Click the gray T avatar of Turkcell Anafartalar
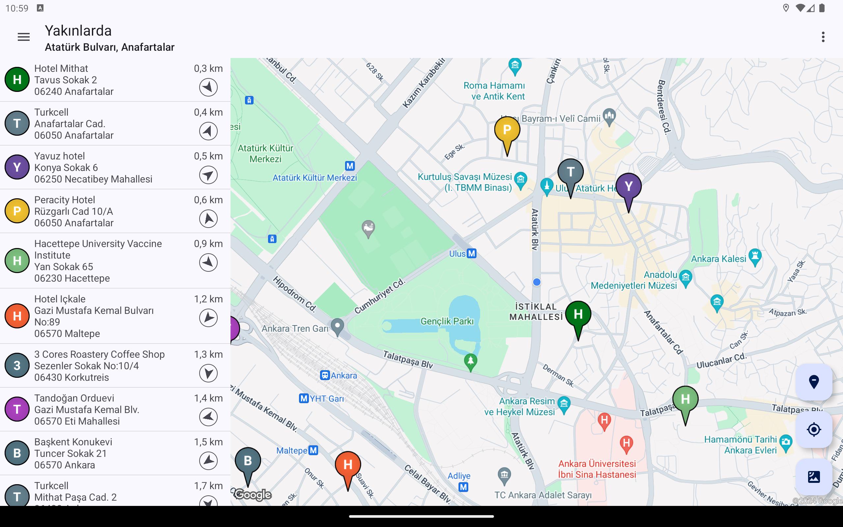The width and height of the screenshot is (843, 527). coord(17,124)
